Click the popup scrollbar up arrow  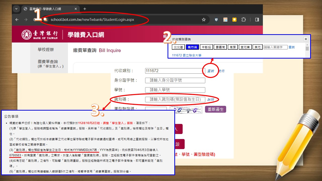(307, 44)
